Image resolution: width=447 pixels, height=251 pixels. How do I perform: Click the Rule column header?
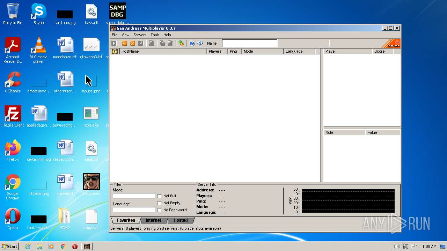click(x=344, y=132)
